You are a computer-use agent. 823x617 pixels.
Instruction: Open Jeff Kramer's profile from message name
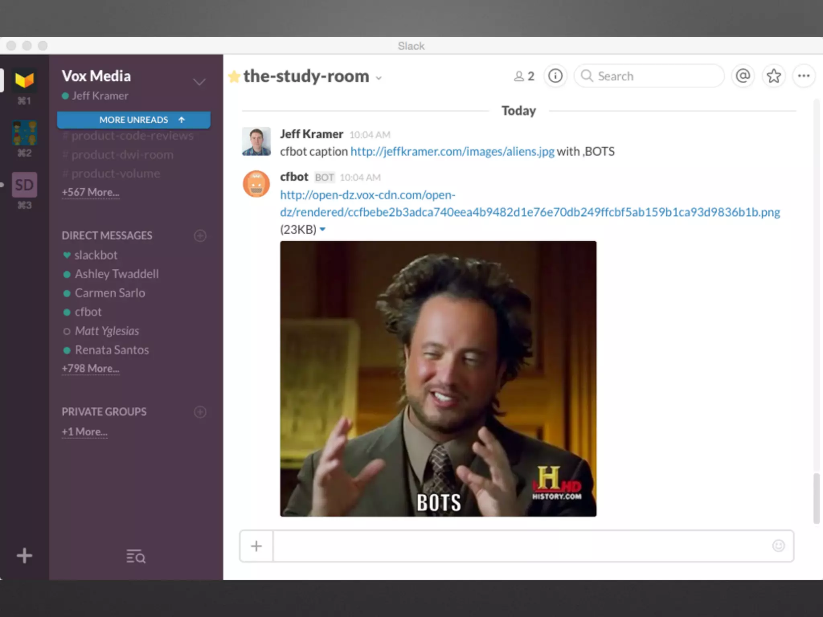(x=311, y=134)
